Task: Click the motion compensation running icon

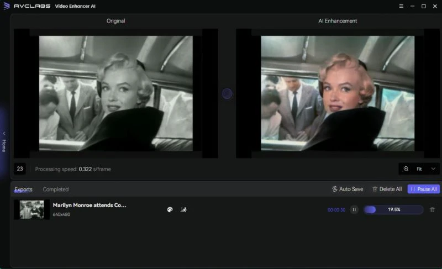Action: click(183, 209)
